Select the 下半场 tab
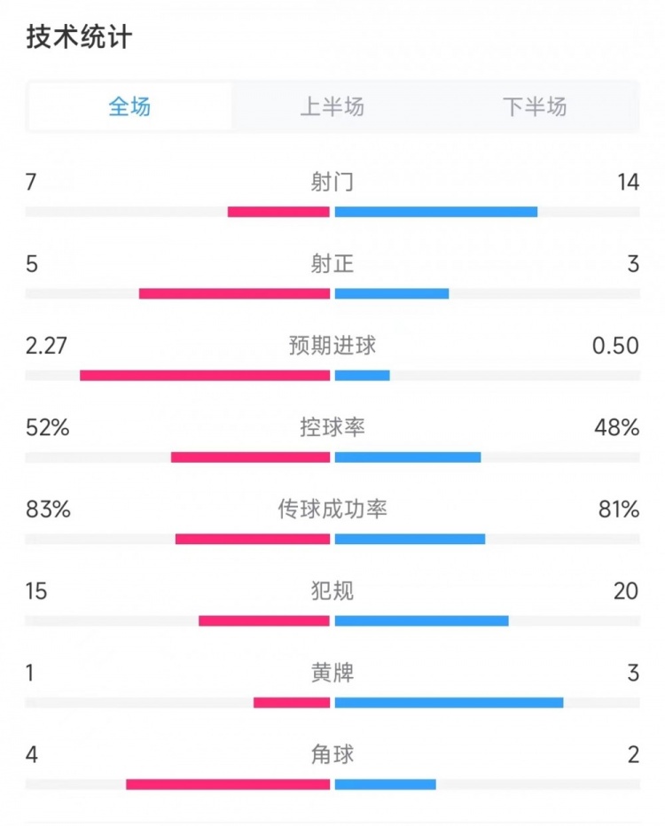This screenshot has height=826, width=665. click(x=535, y=106)
